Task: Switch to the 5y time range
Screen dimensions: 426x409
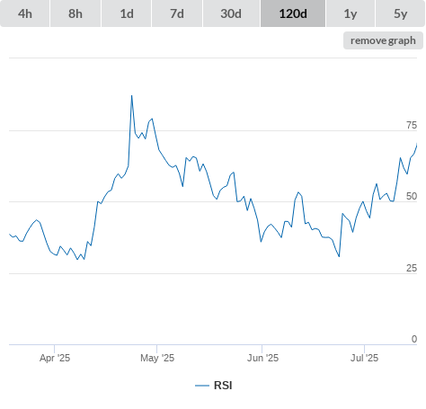Action: point(400,13)
